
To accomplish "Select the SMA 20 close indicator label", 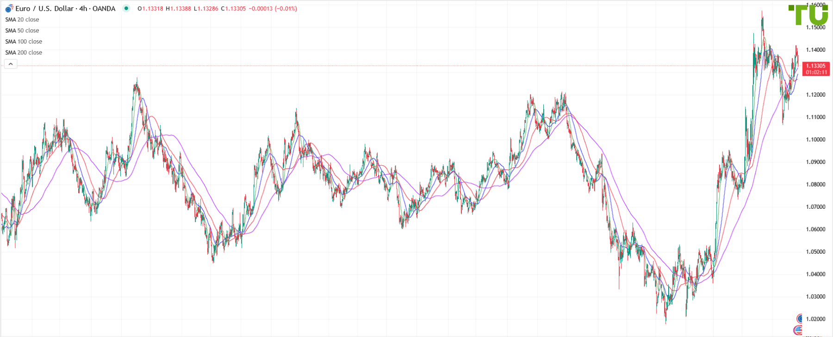I will [22, 19].
